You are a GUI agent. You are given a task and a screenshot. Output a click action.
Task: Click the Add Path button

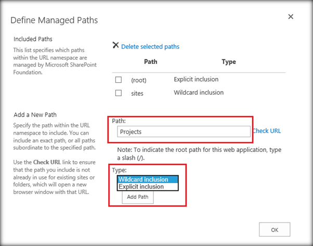(x=138, y=197)
